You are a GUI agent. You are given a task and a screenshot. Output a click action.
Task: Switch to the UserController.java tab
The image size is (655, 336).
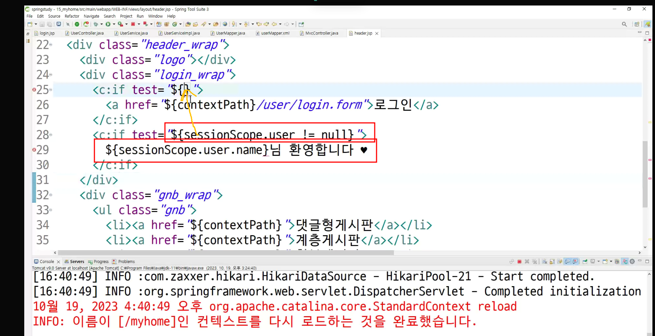tap(84, 33)
